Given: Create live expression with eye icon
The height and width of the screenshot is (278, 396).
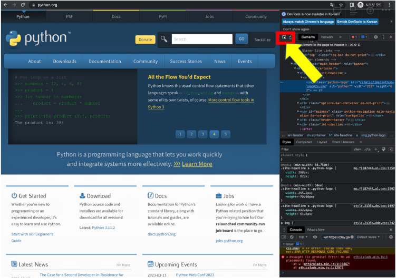Looking at the screenshot, I should (315, 237).
